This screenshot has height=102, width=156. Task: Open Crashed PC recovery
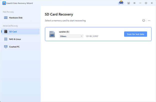click(x=20, y=47)
